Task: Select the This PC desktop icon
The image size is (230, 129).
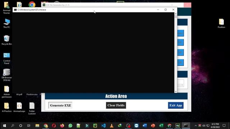Action: coord(6,23)
